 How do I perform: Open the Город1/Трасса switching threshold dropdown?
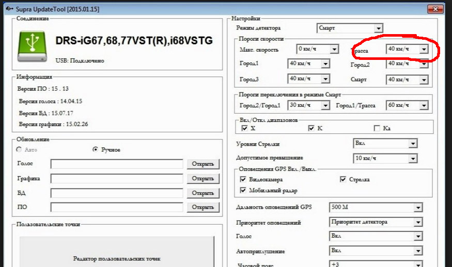click(407, 105)
